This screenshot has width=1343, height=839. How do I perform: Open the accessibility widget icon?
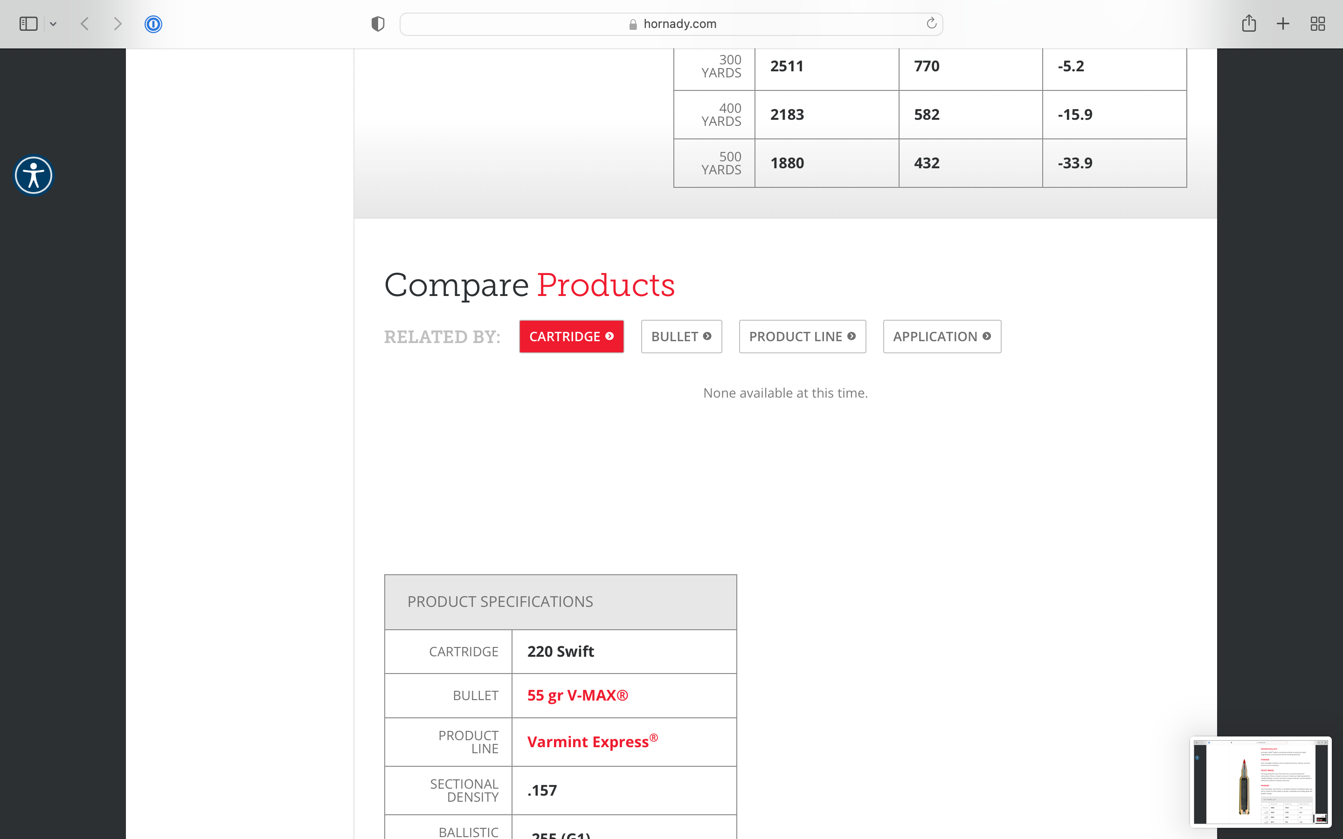[x=33, y=175]
